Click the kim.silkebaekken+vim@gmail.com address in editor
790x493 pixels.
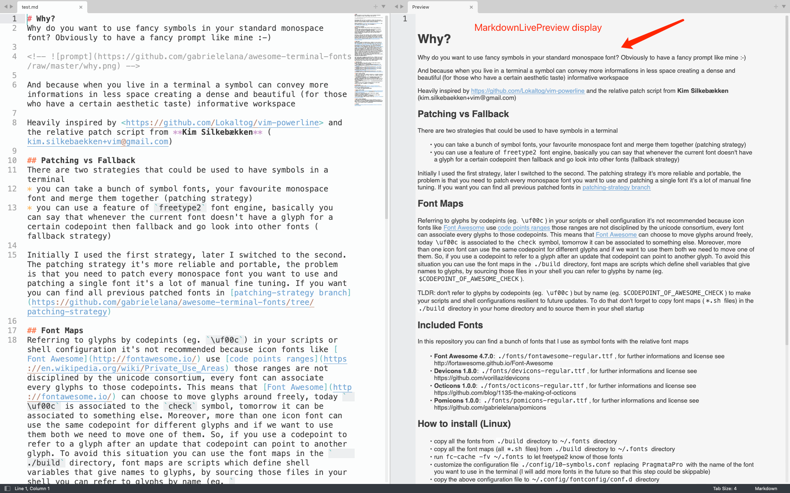[x=98, y=142]
